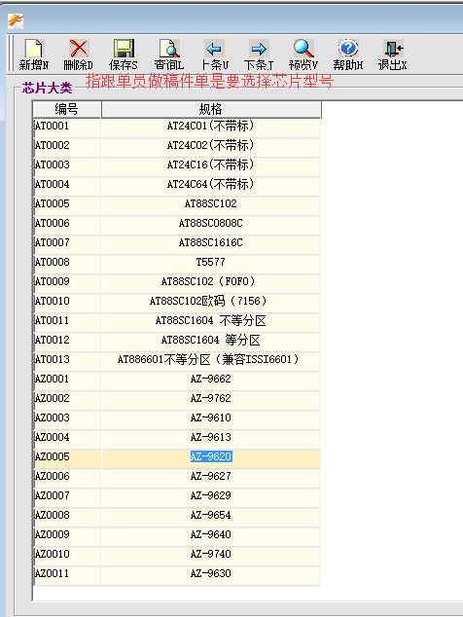Click the 删除D delete icon
This screenshot has width=463, height=617.
[x=79, y=49]
